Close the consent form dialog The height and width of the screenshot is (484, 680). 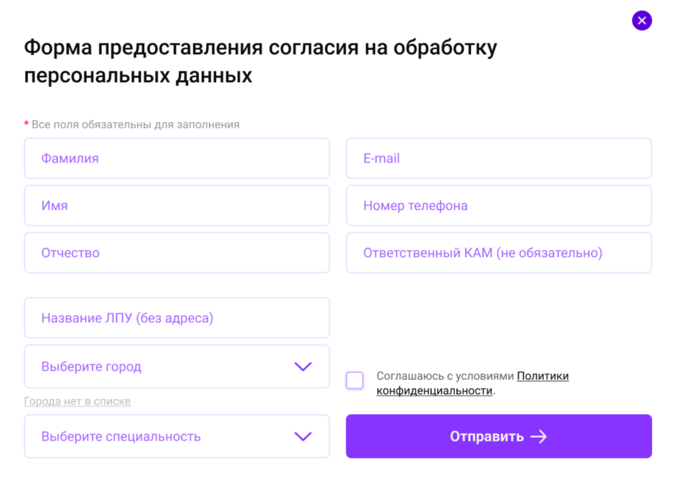tap(642, 21)
